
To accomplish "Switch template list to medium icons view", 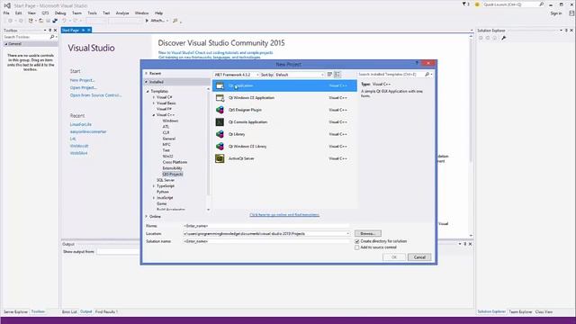I will coord(337,75).
